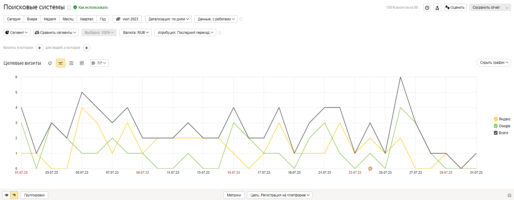514x200 pixels.
Task: Open the settings gear at bottom right
Action: [509, 196]
